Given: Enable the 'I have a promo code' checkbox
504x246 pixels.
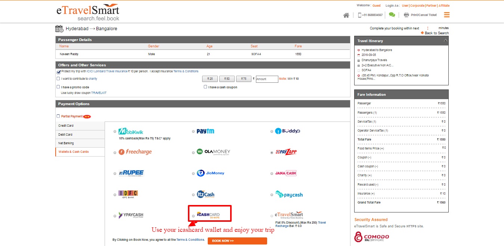Looking at the screenshot, I should coord(58,87).
